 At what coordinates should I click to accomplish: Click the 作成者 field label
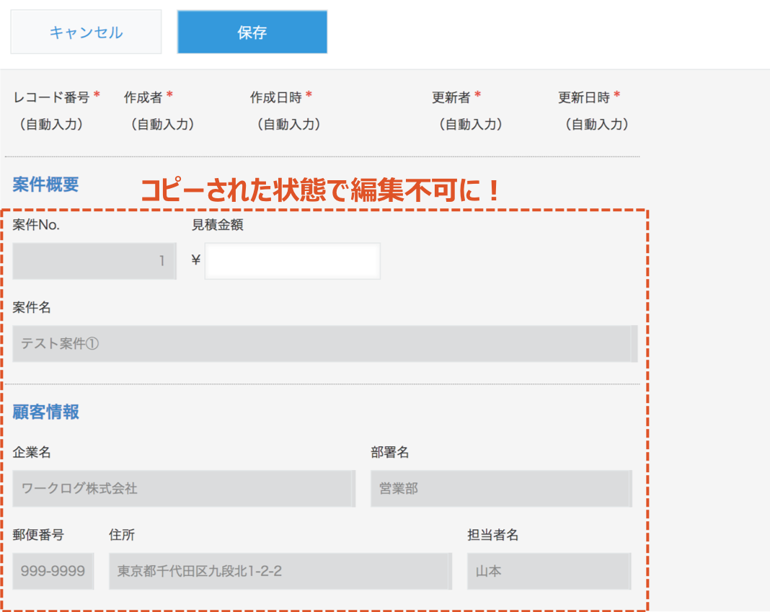(143, 97)
